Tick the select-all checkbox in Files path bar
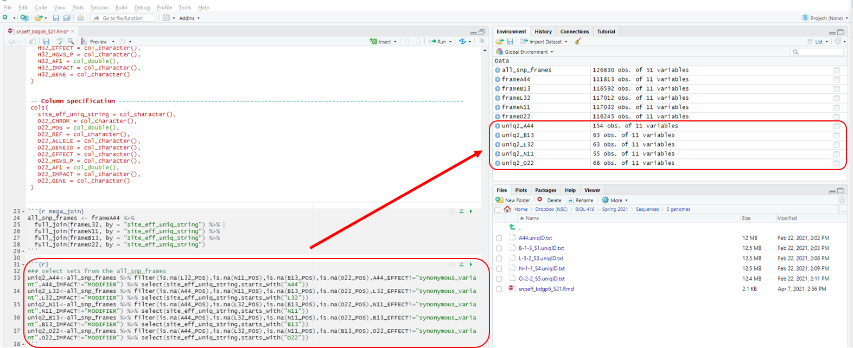 point(498,210)
